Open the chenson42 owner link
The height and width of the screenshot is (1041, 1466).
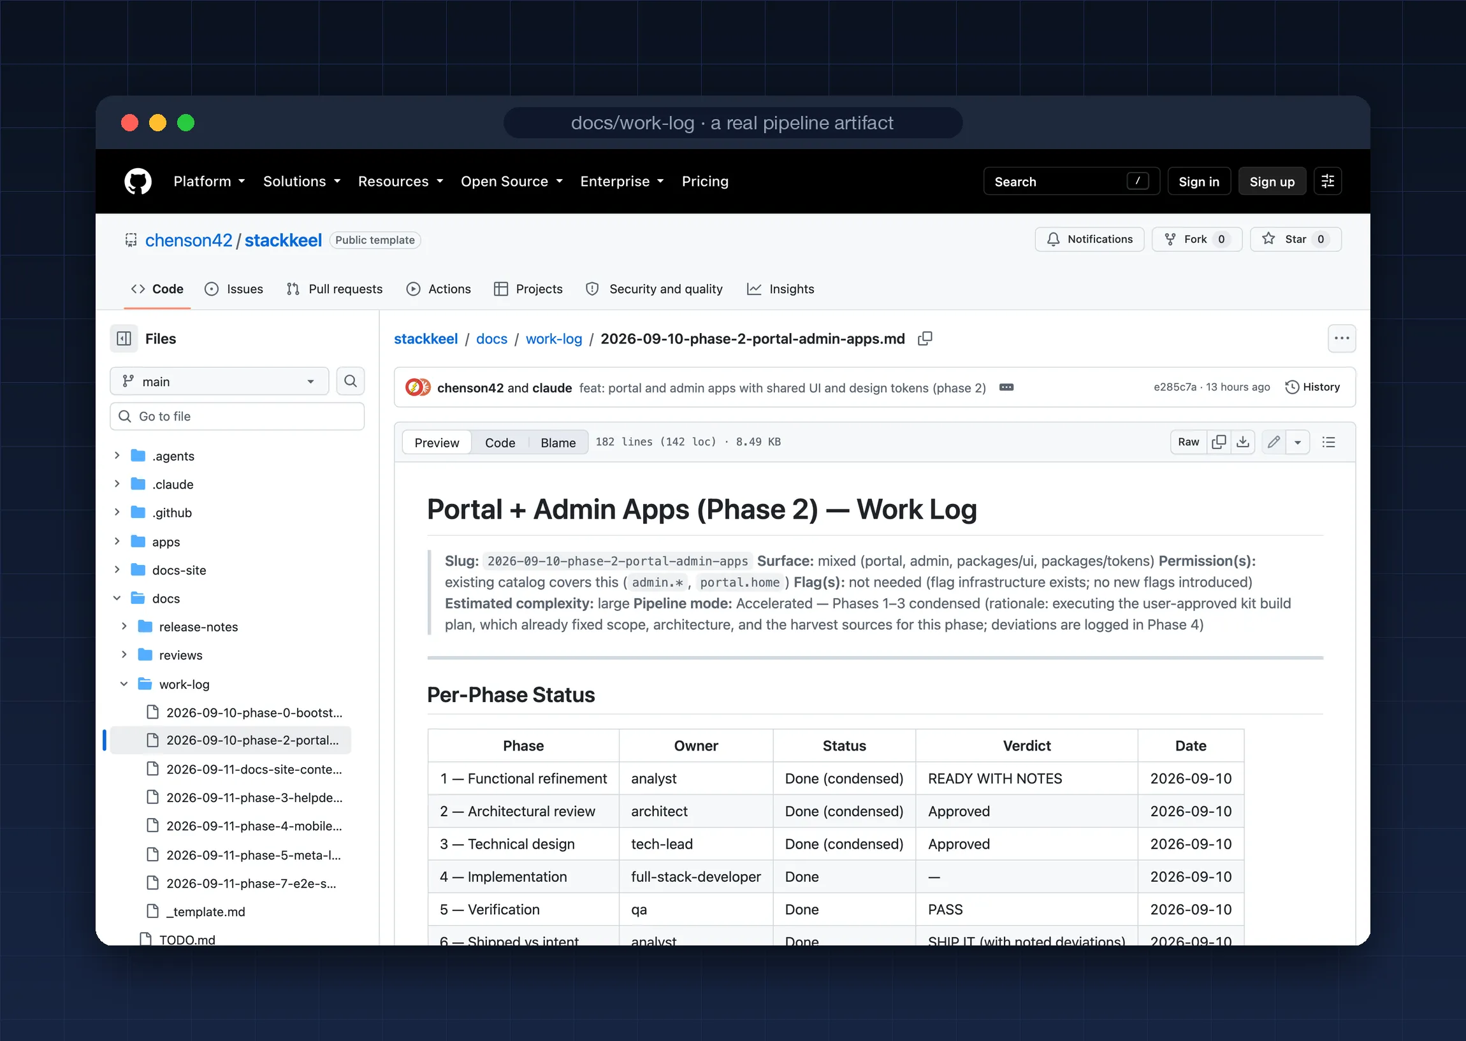pyautogui.click(x=189, y=240)
